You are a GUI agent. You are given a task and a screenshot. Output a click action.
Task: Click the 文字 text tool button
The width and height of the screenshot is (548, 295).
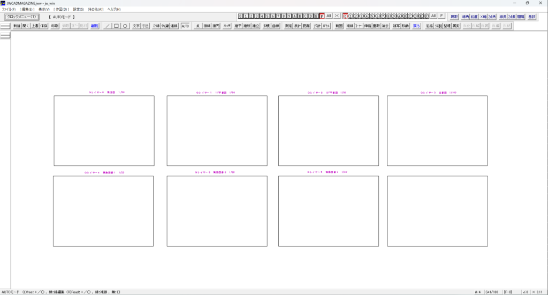pos(136,26)
